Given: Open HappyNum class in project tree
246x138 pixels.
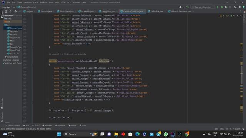Looking at the screenshot, I should point(15,38).
